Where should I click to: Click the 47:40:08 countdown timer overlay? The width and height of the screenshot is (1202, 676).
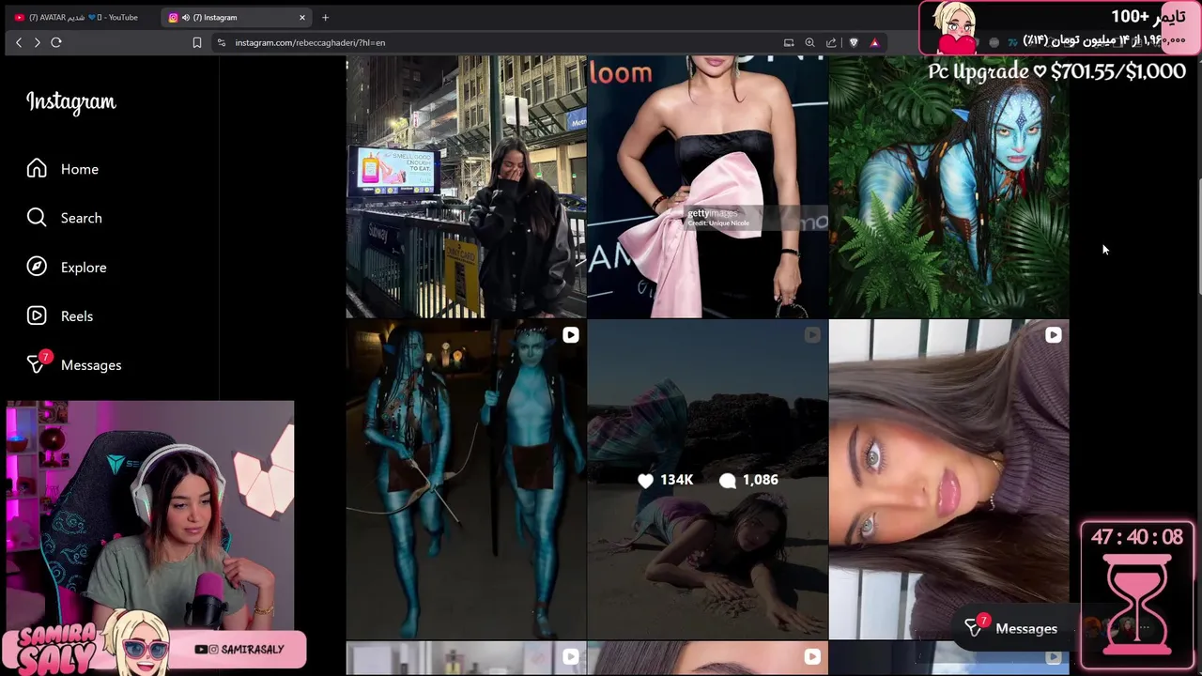click(1137, 537)
